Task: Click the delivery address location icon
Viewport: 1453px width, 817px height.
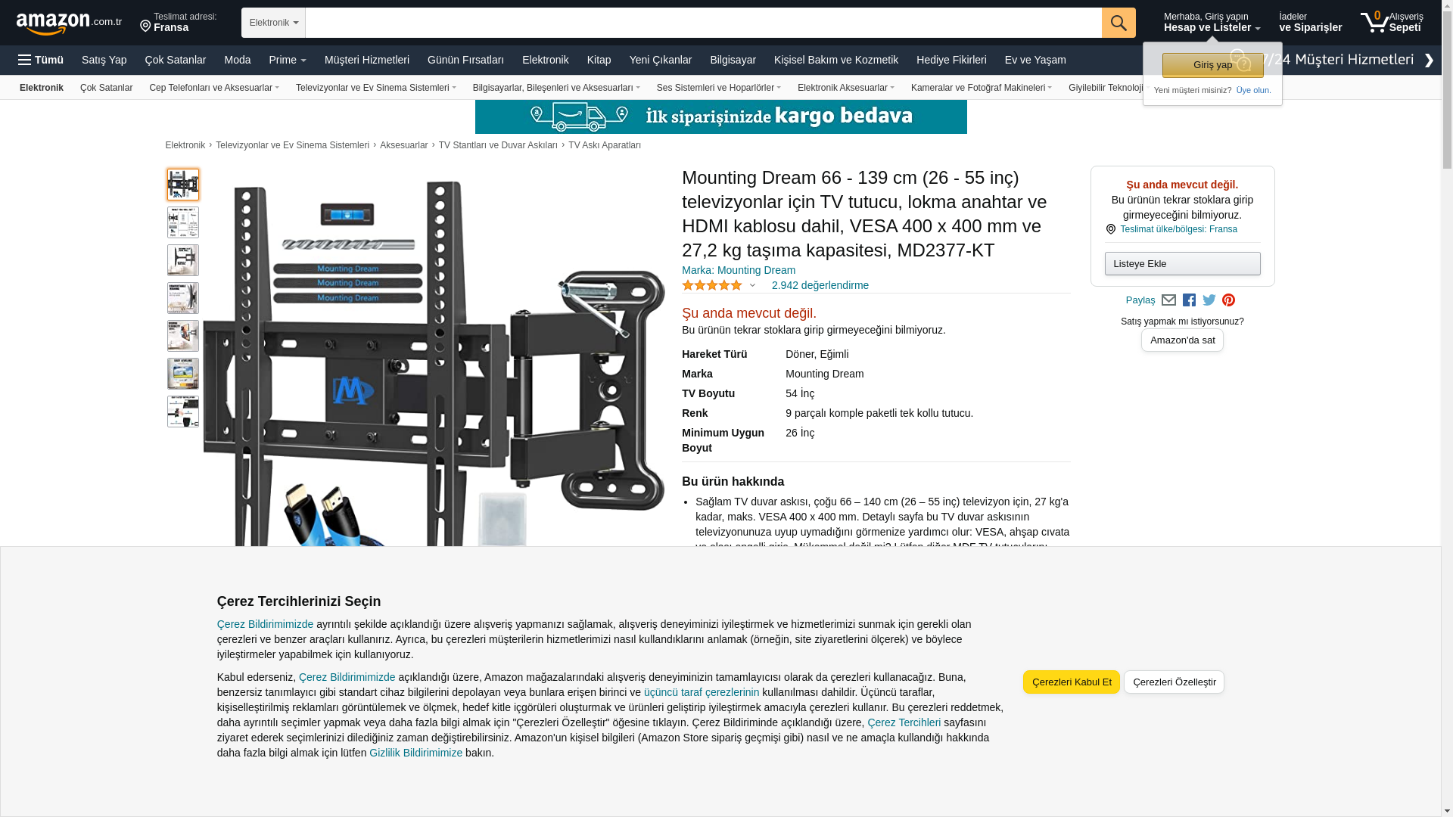Action: (x=145, y=26)
